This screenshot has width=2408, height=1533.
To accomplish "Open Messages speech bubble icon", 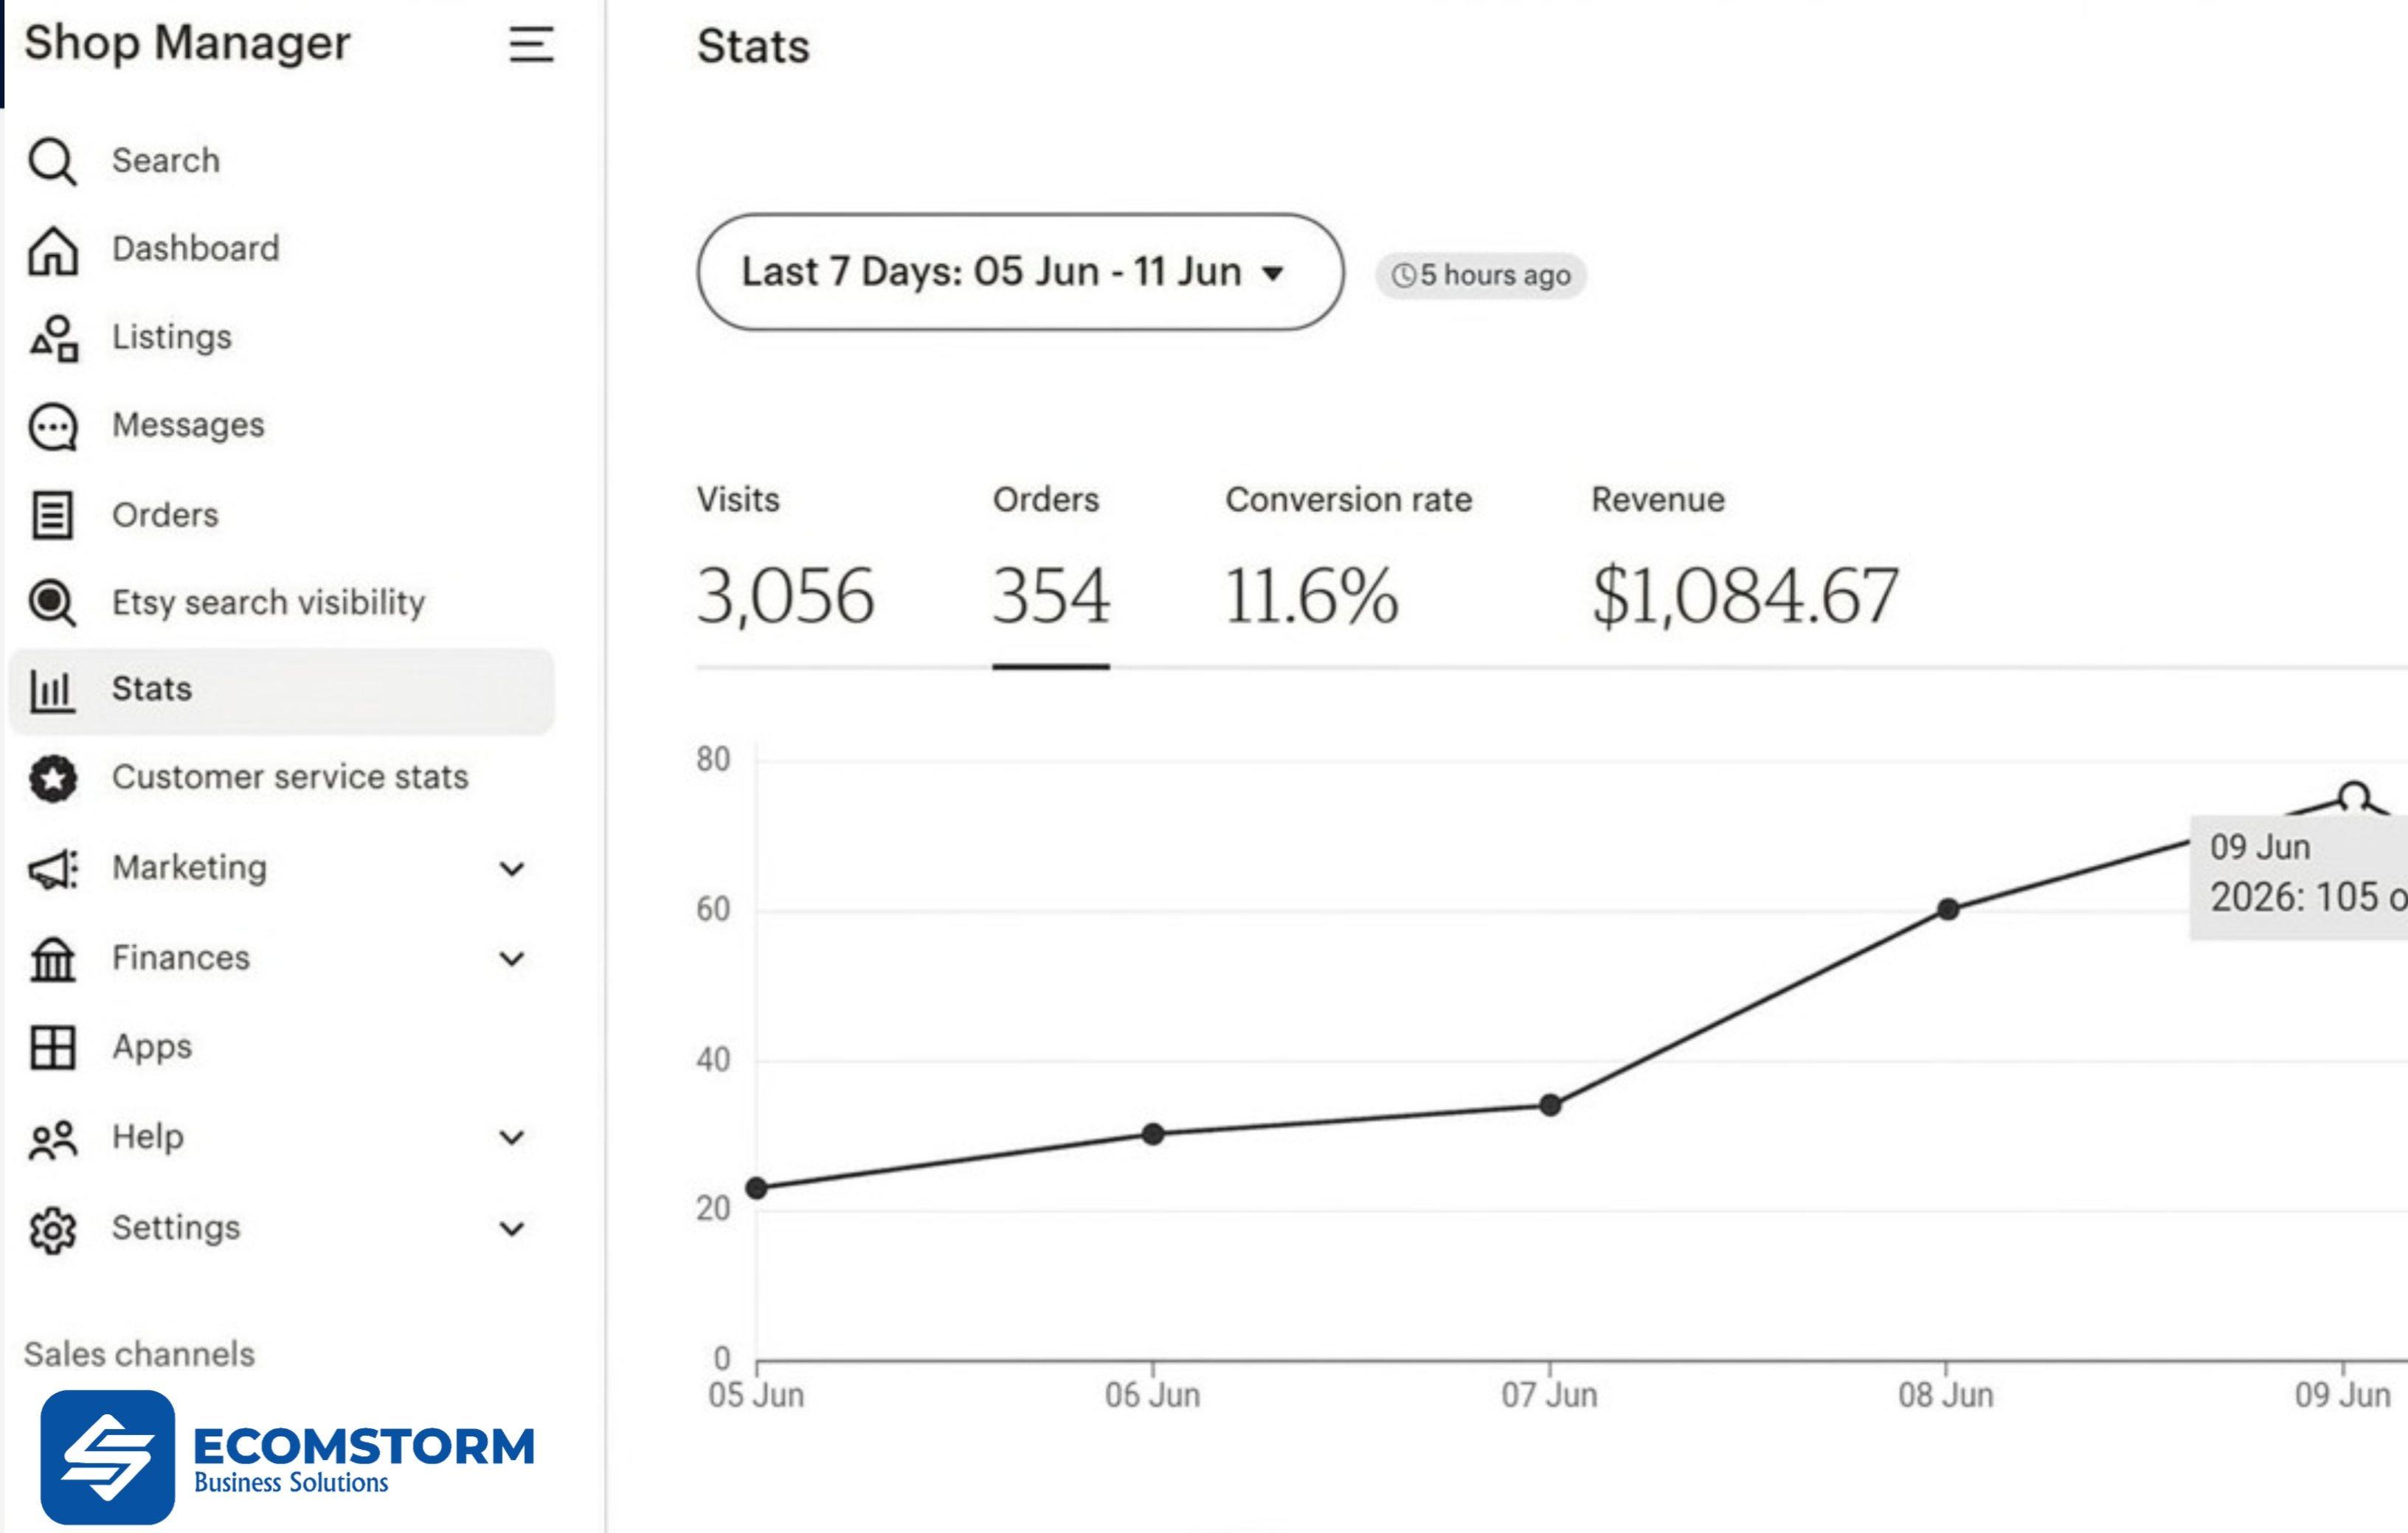I will [52, 427].
